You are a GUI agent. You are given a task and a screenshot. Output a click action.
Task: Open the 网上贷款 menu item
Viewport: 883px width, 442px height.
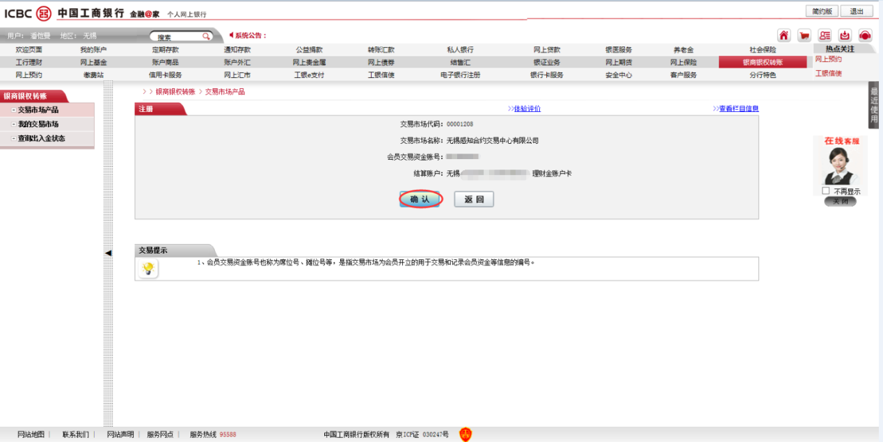547,50
